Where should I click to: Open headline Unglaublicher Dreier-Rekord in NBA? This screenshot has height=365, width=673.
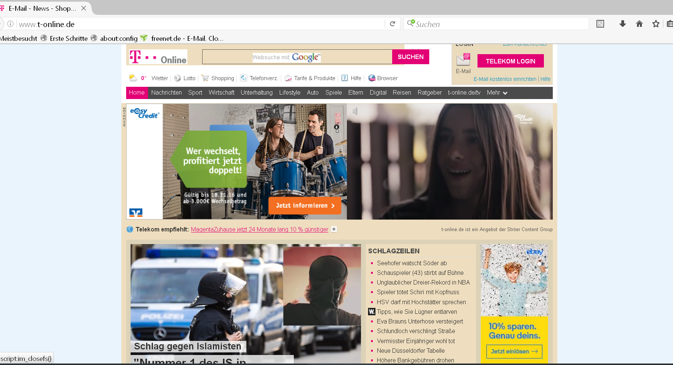click(x=423, y=282)
